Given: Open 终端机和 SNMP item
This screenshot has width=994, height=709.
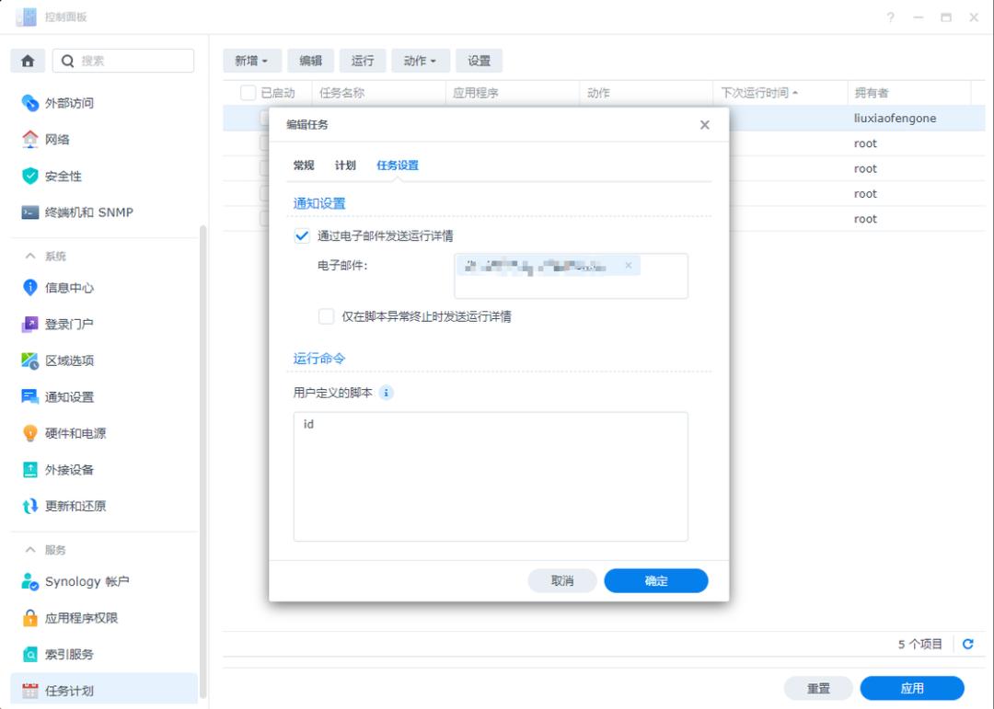Looking at the screenshot, I should 105,212.
